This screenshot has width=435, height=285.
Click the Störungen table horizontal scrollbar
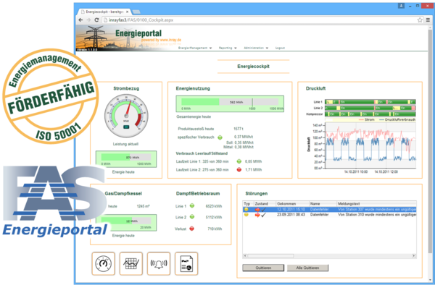330,256
